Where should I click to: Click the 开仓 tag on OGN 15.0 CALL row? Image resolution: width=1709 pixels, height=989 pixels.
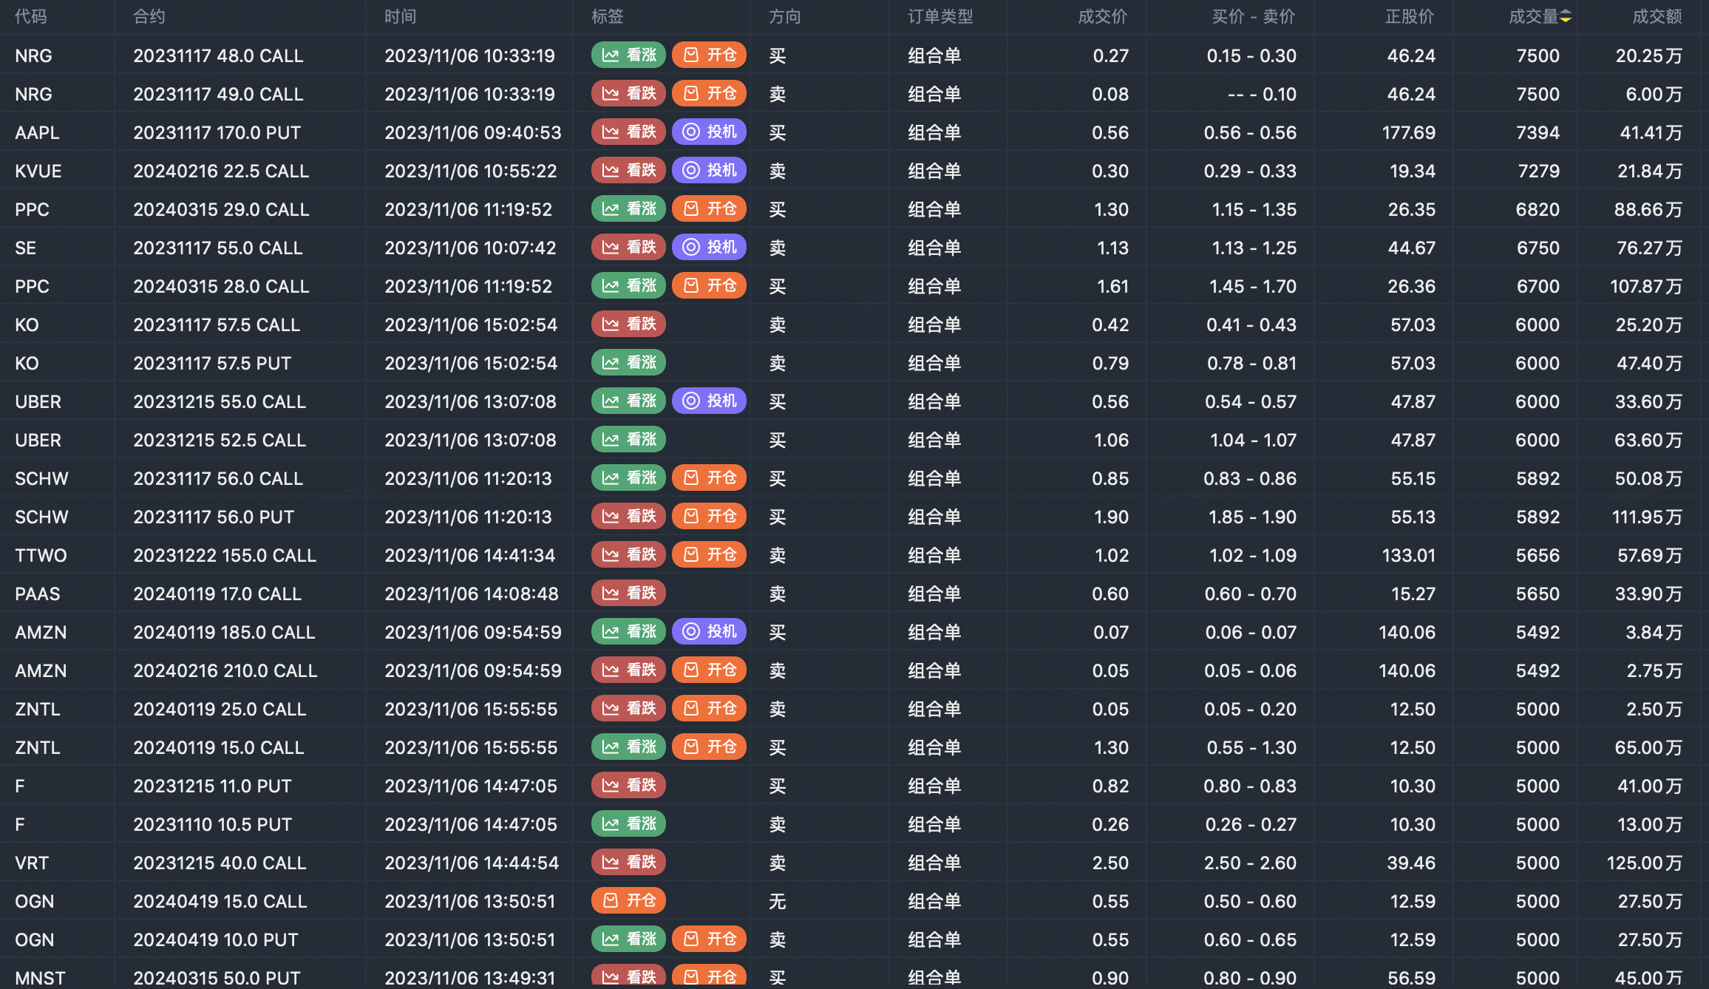(629, 901)
